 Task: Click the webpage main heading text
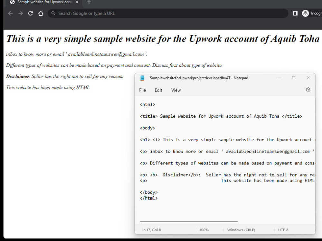(163, 39)
